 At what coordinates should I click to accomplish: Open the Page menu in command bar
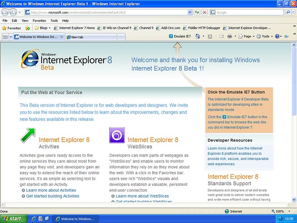point(246,36)
